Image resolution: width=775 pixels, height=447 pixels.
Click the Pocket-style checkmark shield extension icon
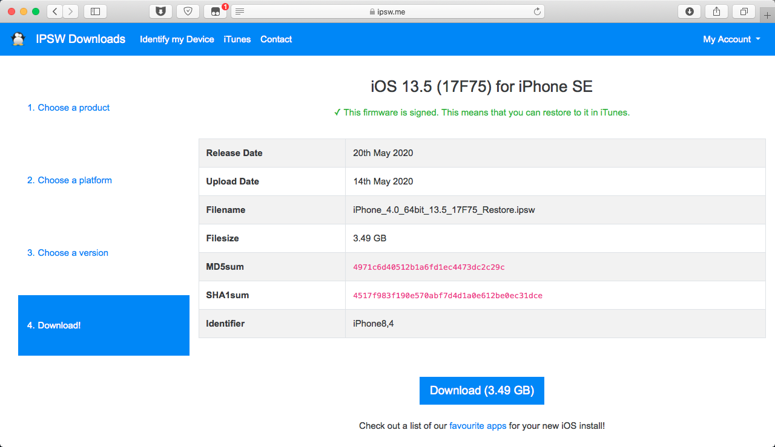click(x=188, y=11)
